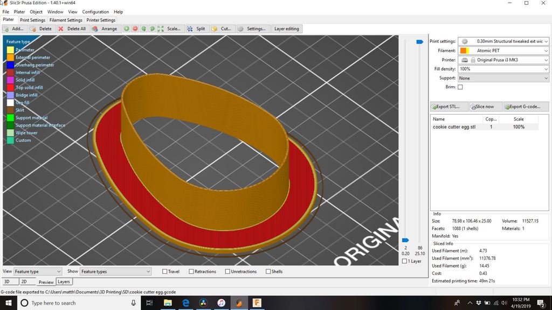Switch to the 3D view tab
Viewport: 552px width, 310px height.
point(10,281)
